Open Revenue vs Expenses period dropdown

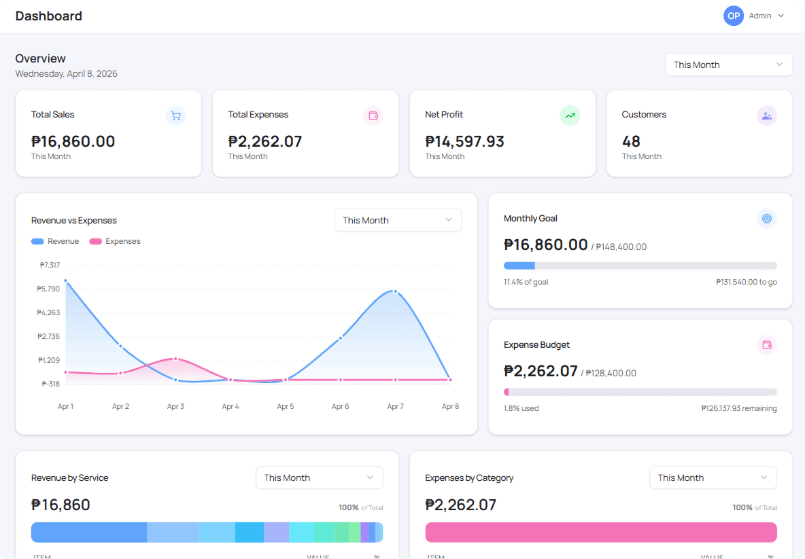pyautogui.click(x=398, y=220)
